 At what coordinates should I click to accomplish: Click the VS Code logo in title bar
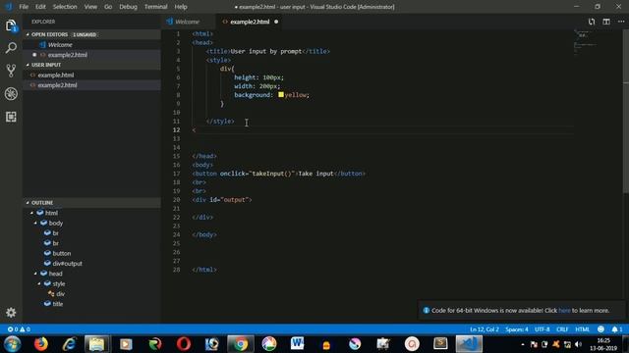[9, 7]
